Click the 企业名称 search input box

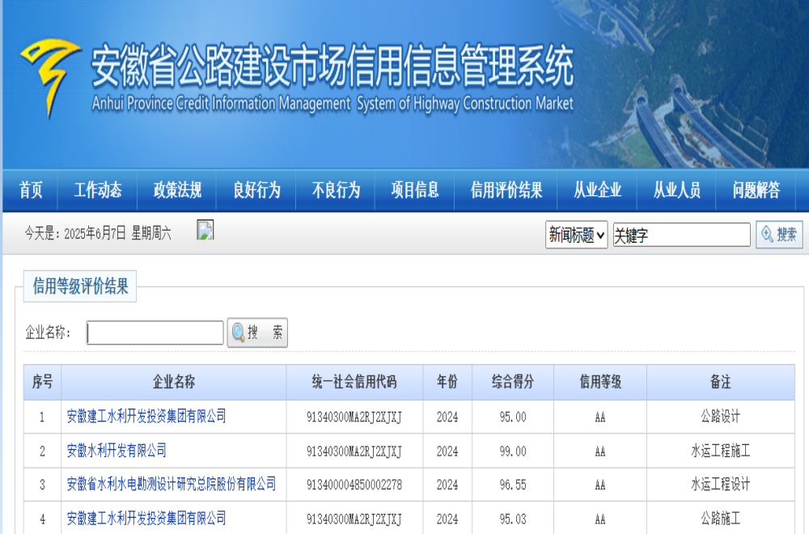point(155,333)
